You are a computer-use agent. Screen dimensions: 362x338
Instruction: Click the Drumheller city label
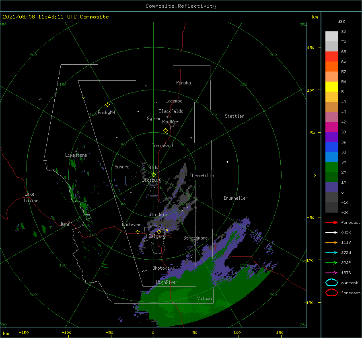[x=236, y=198]
